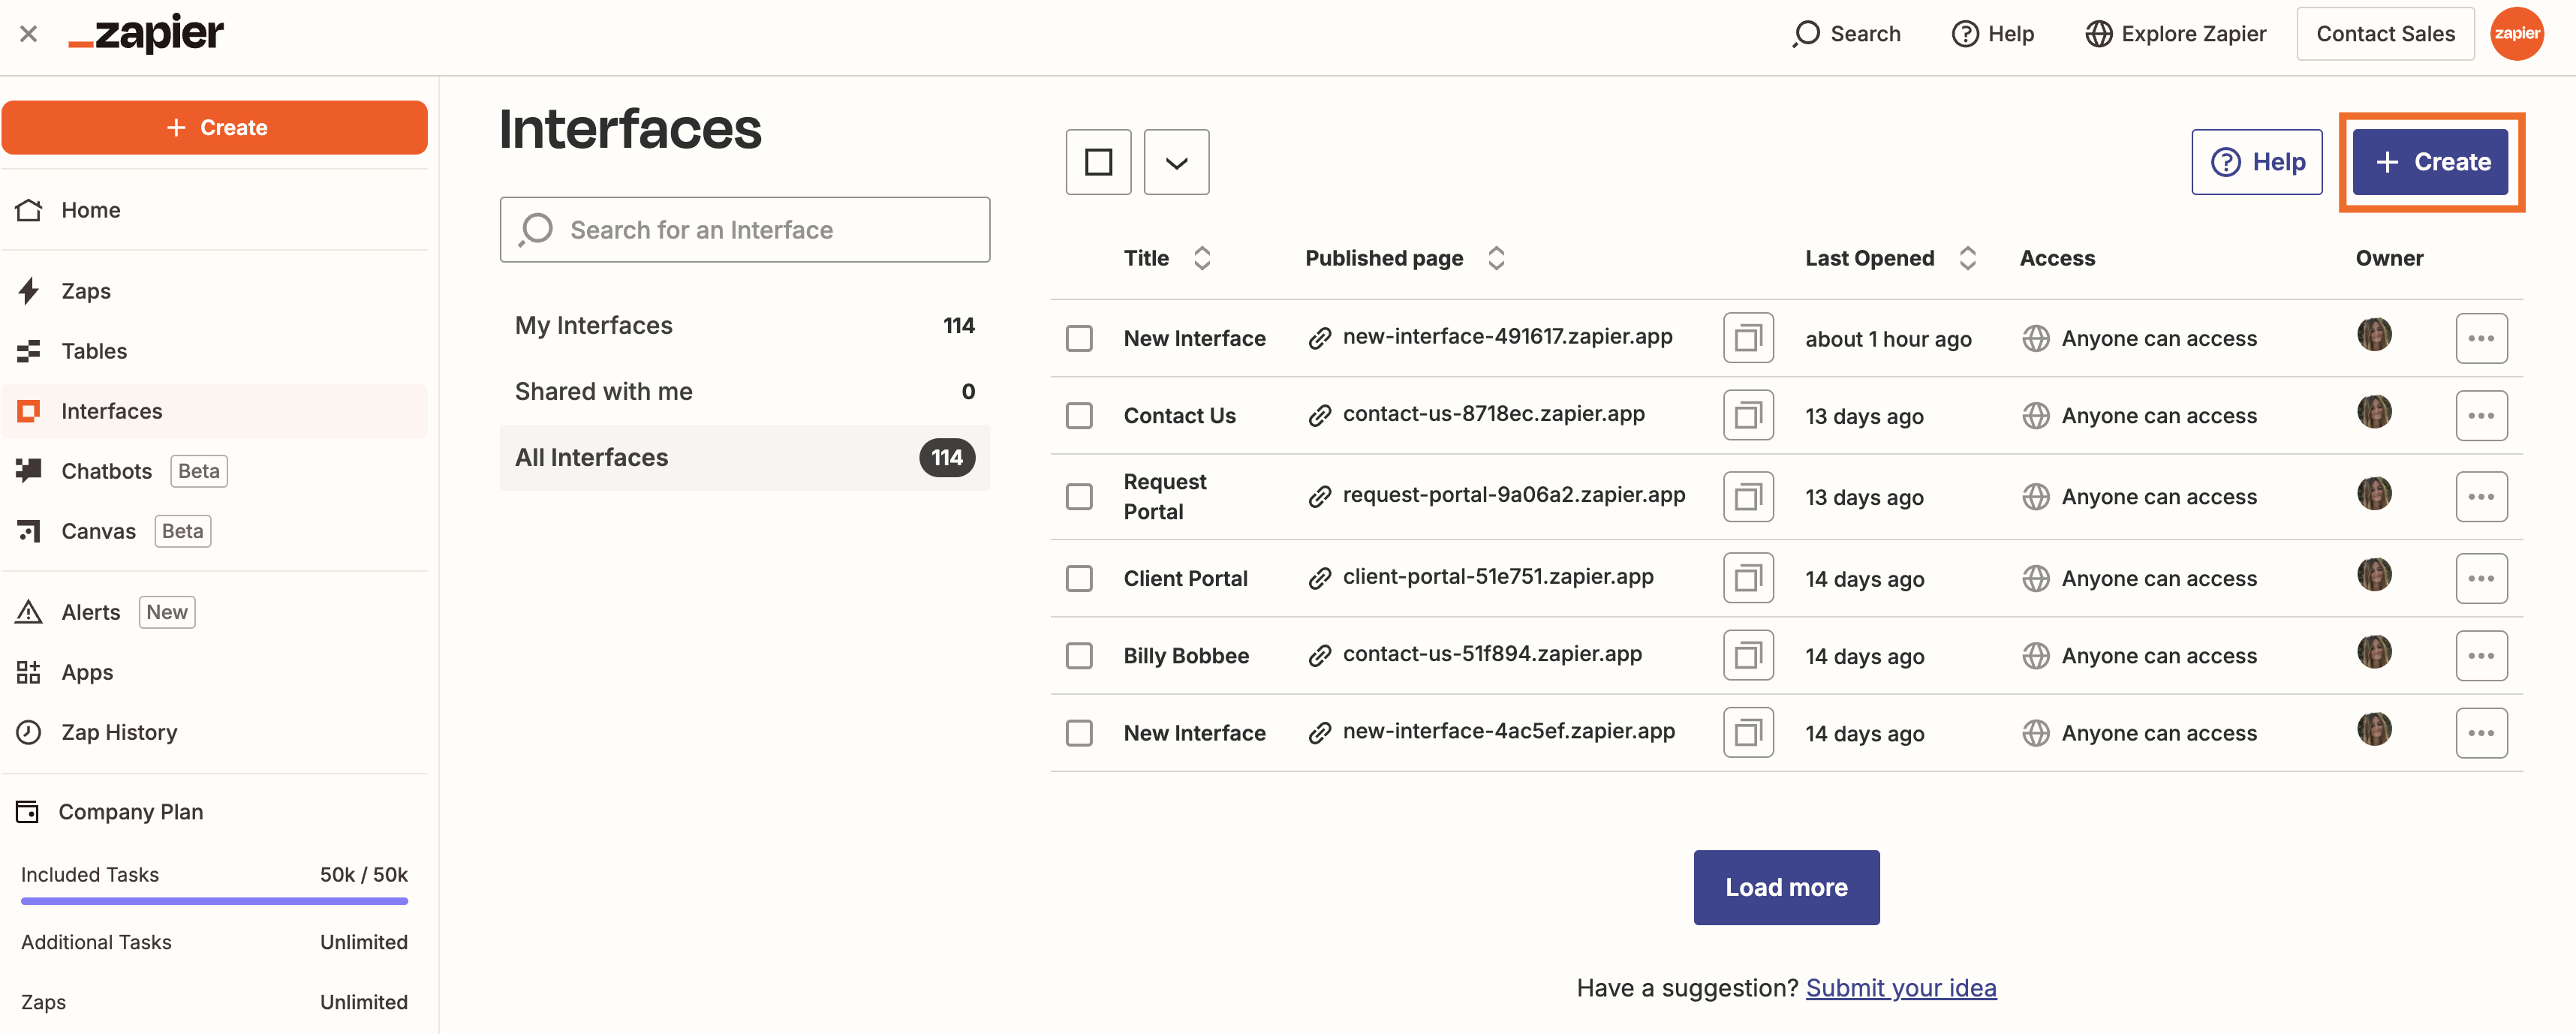Image resolution: width=2576 pixels, height=1034 pixels.
Task: Check the Billy Bobbee interface checkbox
Action: click(1079, 655)
